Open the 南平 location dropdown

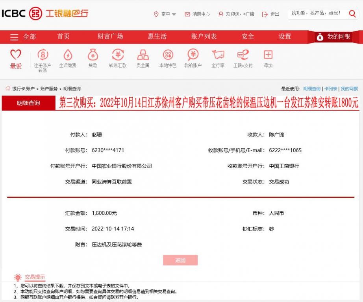(x=167, y=14)
